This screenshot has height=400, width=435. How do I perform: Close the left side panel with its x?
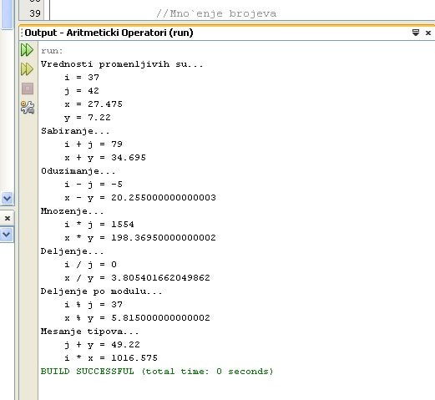8,218
